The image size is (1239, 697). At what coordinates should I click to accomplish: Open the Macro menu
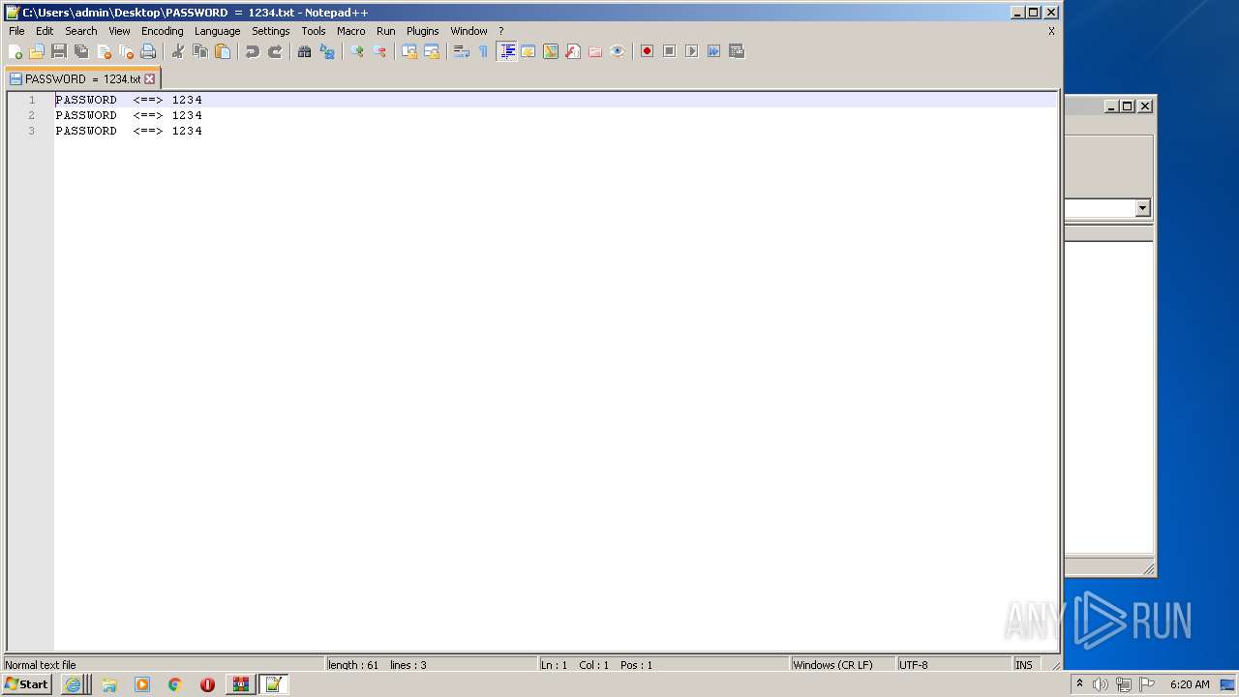[351, 31]
